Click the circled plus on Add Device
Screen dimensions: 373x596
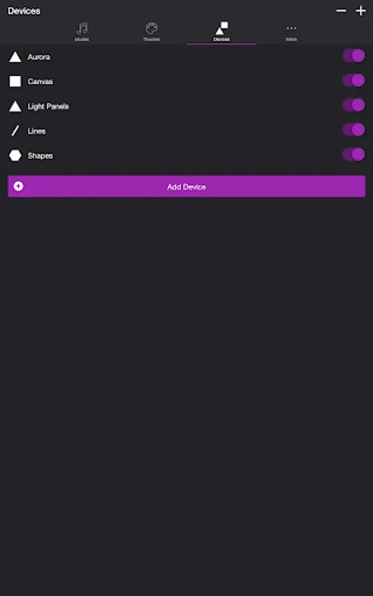pos(19,186)
